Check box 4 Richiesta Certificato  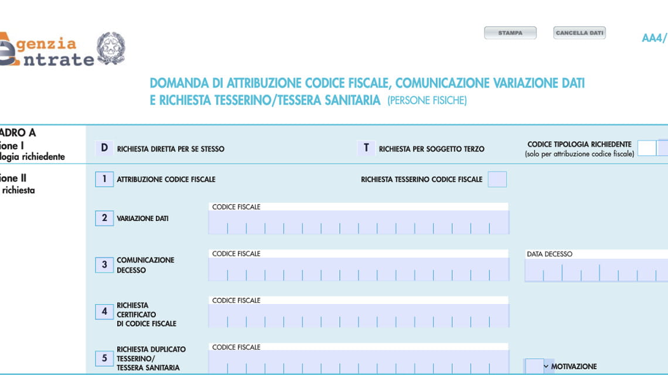point(104,312)
